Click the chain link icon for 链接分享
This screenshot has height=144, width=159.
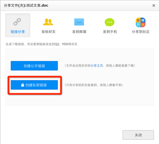pos(17,22)
